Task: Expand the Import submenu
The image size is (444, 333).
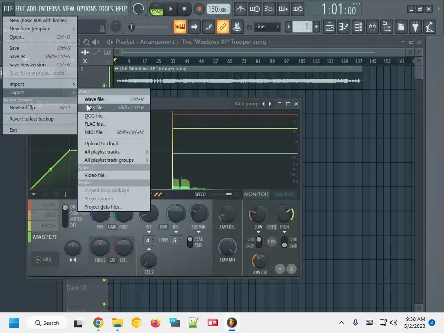Action: [40, 84]
